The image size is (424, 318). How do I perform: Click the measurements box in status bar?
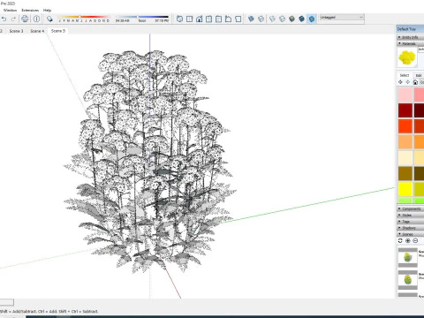click(6, 302)
